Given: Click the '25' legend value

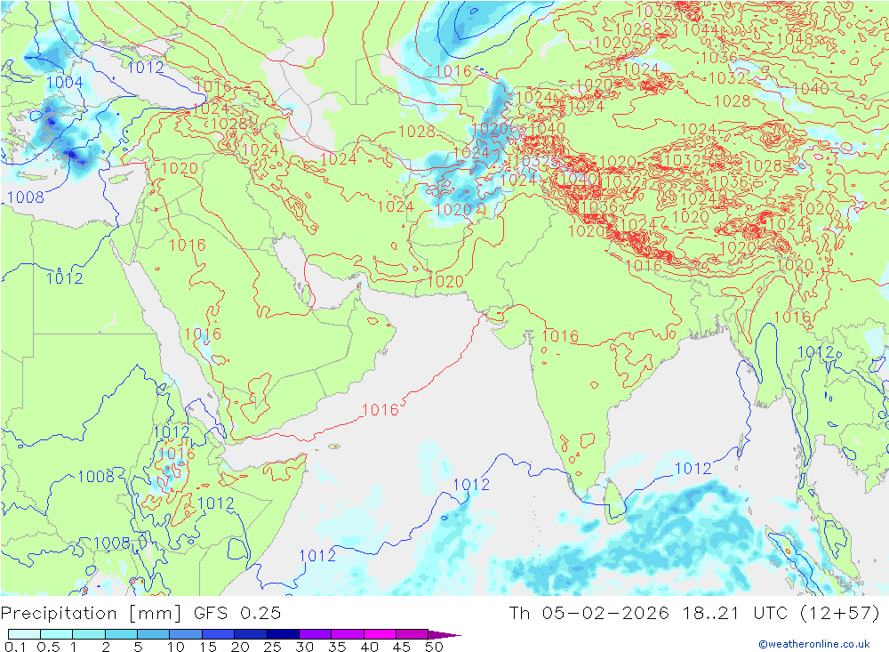Looking at the screenshot, I should (x=273, y=647).
